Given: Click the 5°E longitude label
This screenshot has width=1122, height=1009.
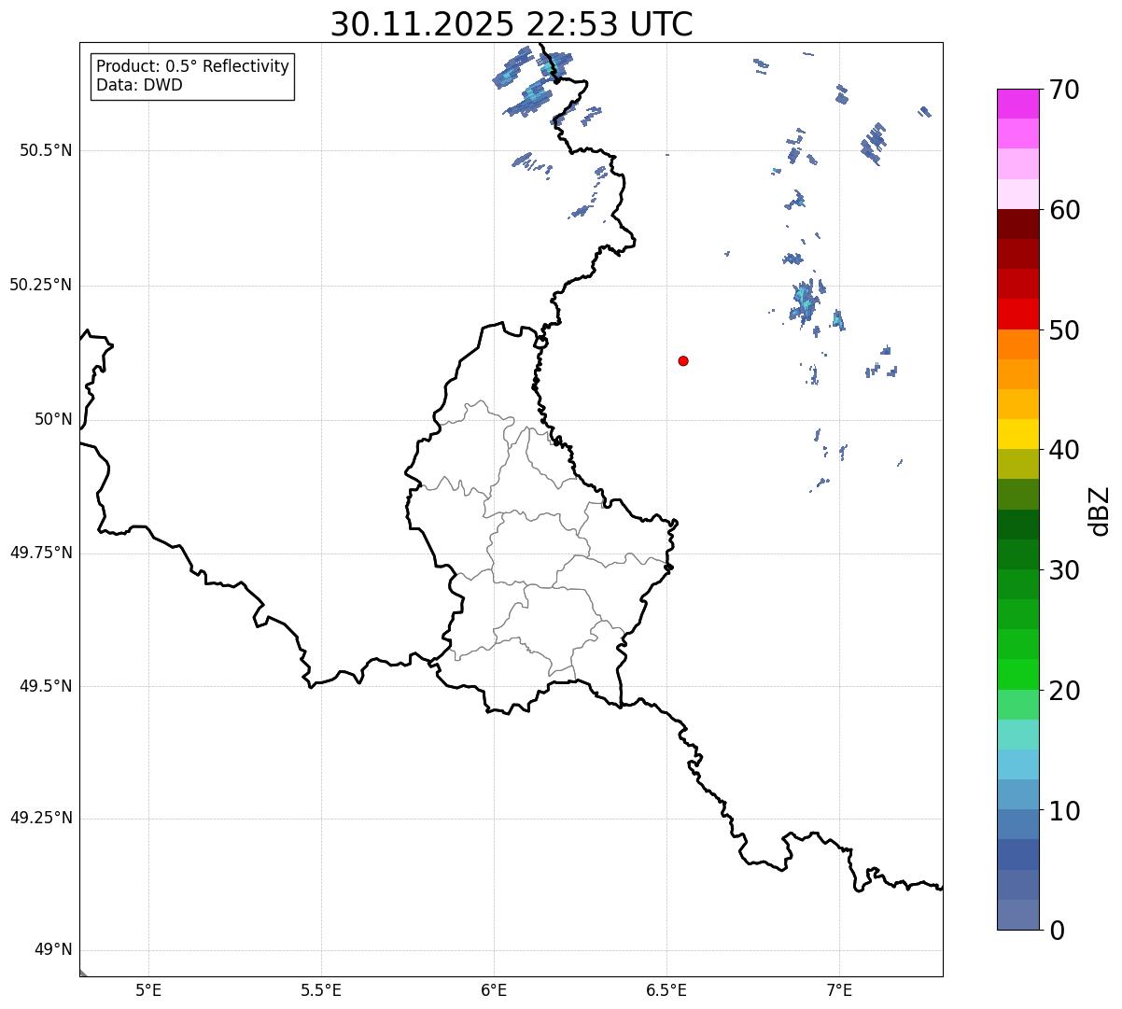Looking at the screenshot, I should click(148, 989).
